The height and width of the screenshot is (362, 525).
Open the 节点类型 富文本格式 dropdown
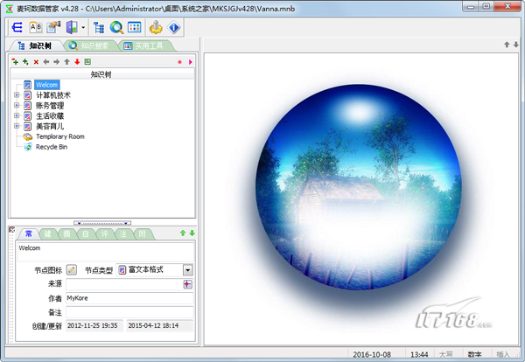188,270
